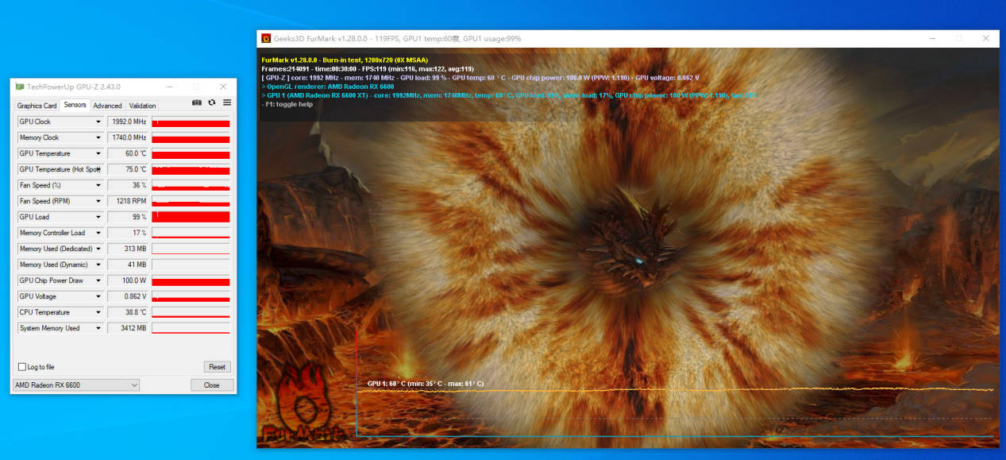
Task: Click the OpenGL renderer line in FurMark
Action: 328,87
